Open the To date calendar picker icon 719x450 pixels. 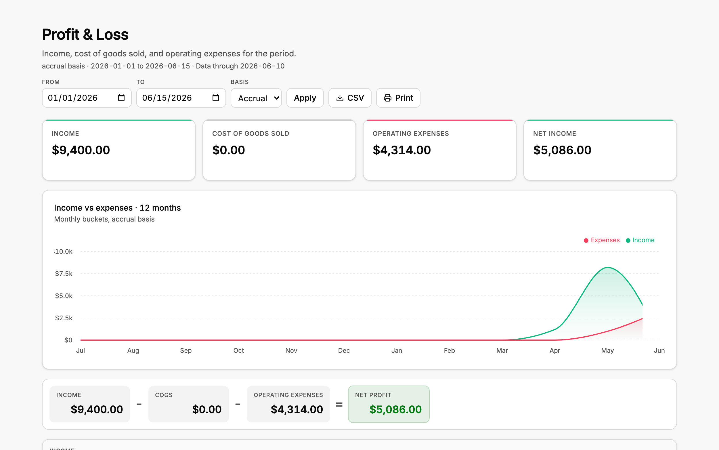point(215,98)
